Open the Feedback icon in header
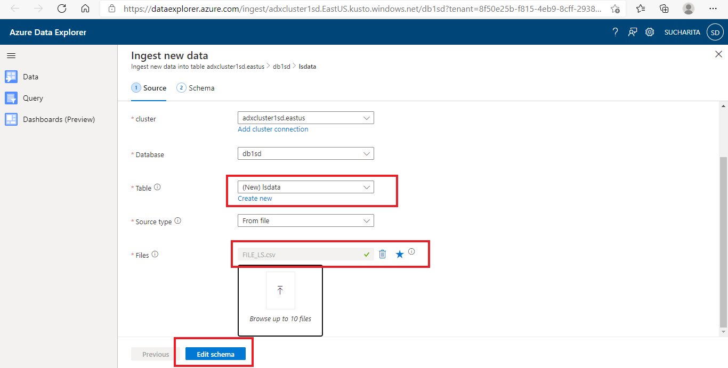The width and height of the screenshot is (728, 368). [633, 32]
